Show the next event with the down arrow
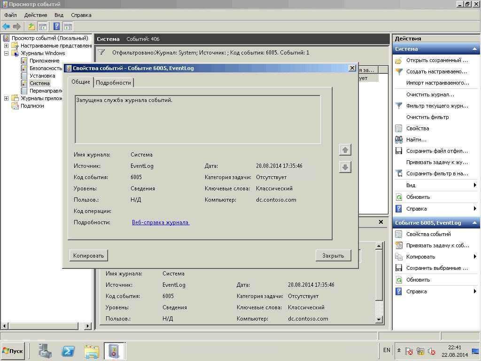This screenshot has height=361, width=481. coord(345,167)
